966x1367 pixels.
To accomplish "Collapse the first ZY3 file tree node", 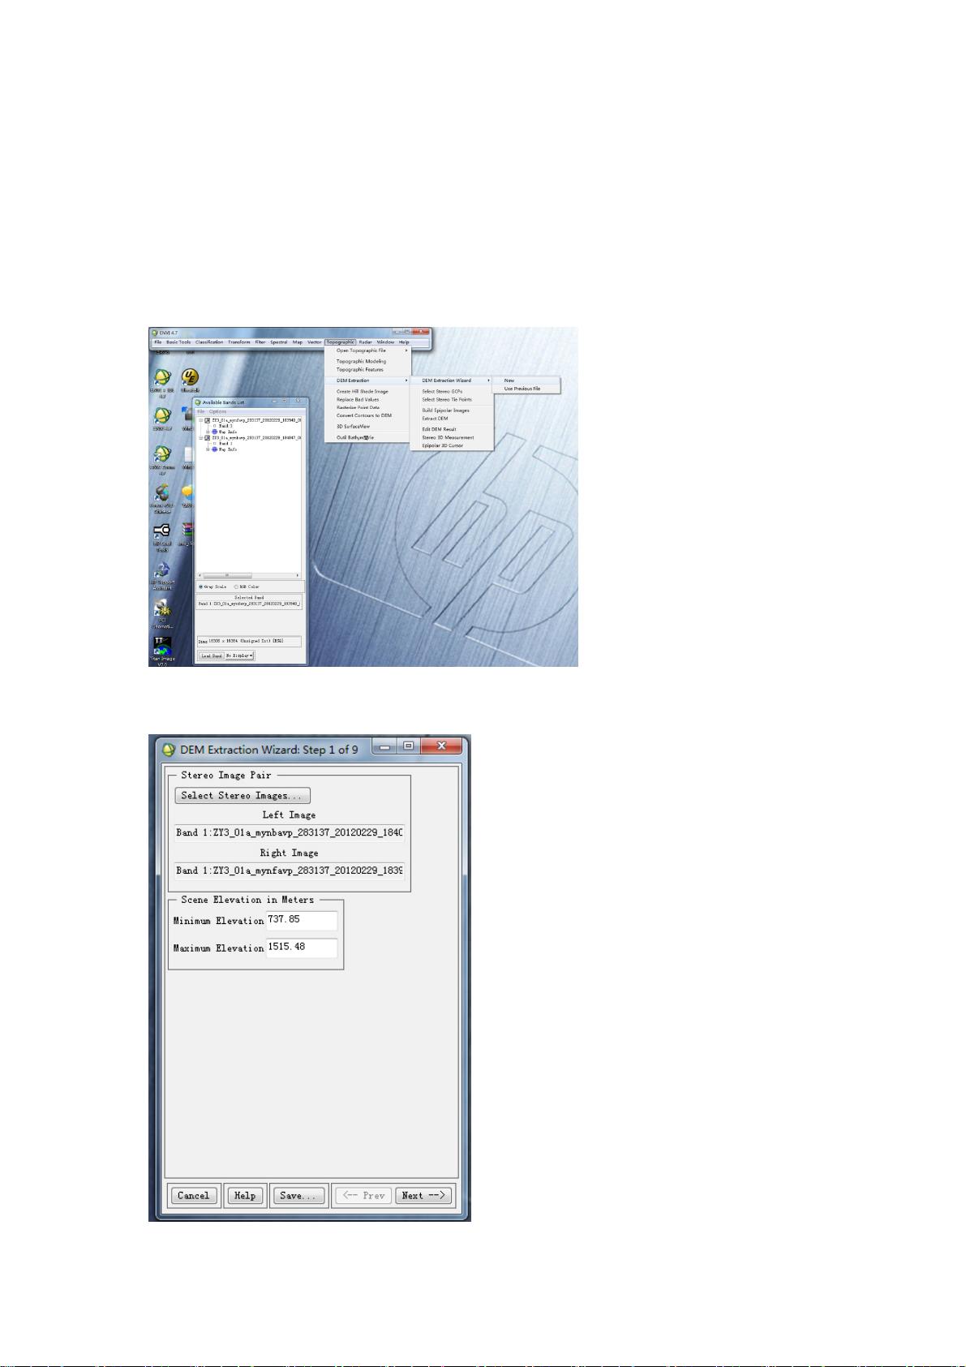I will coord(200,420).
